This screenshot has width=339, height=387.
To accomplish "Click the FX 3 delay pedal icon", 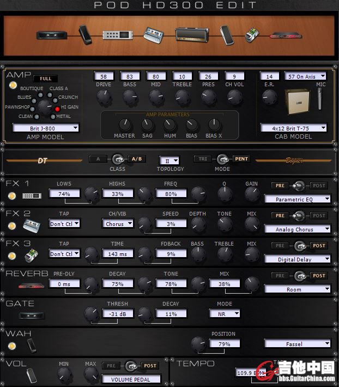I will point(32,255).
